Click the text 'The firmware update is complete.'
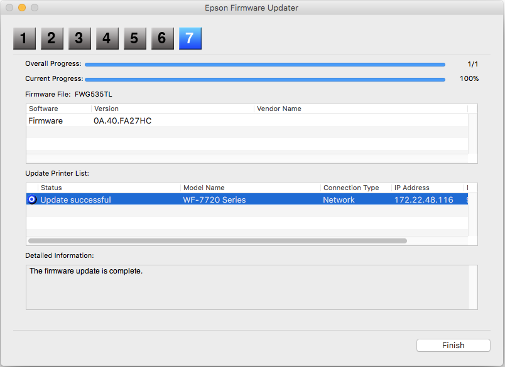The image size is (505, 367). pos(86,271)
